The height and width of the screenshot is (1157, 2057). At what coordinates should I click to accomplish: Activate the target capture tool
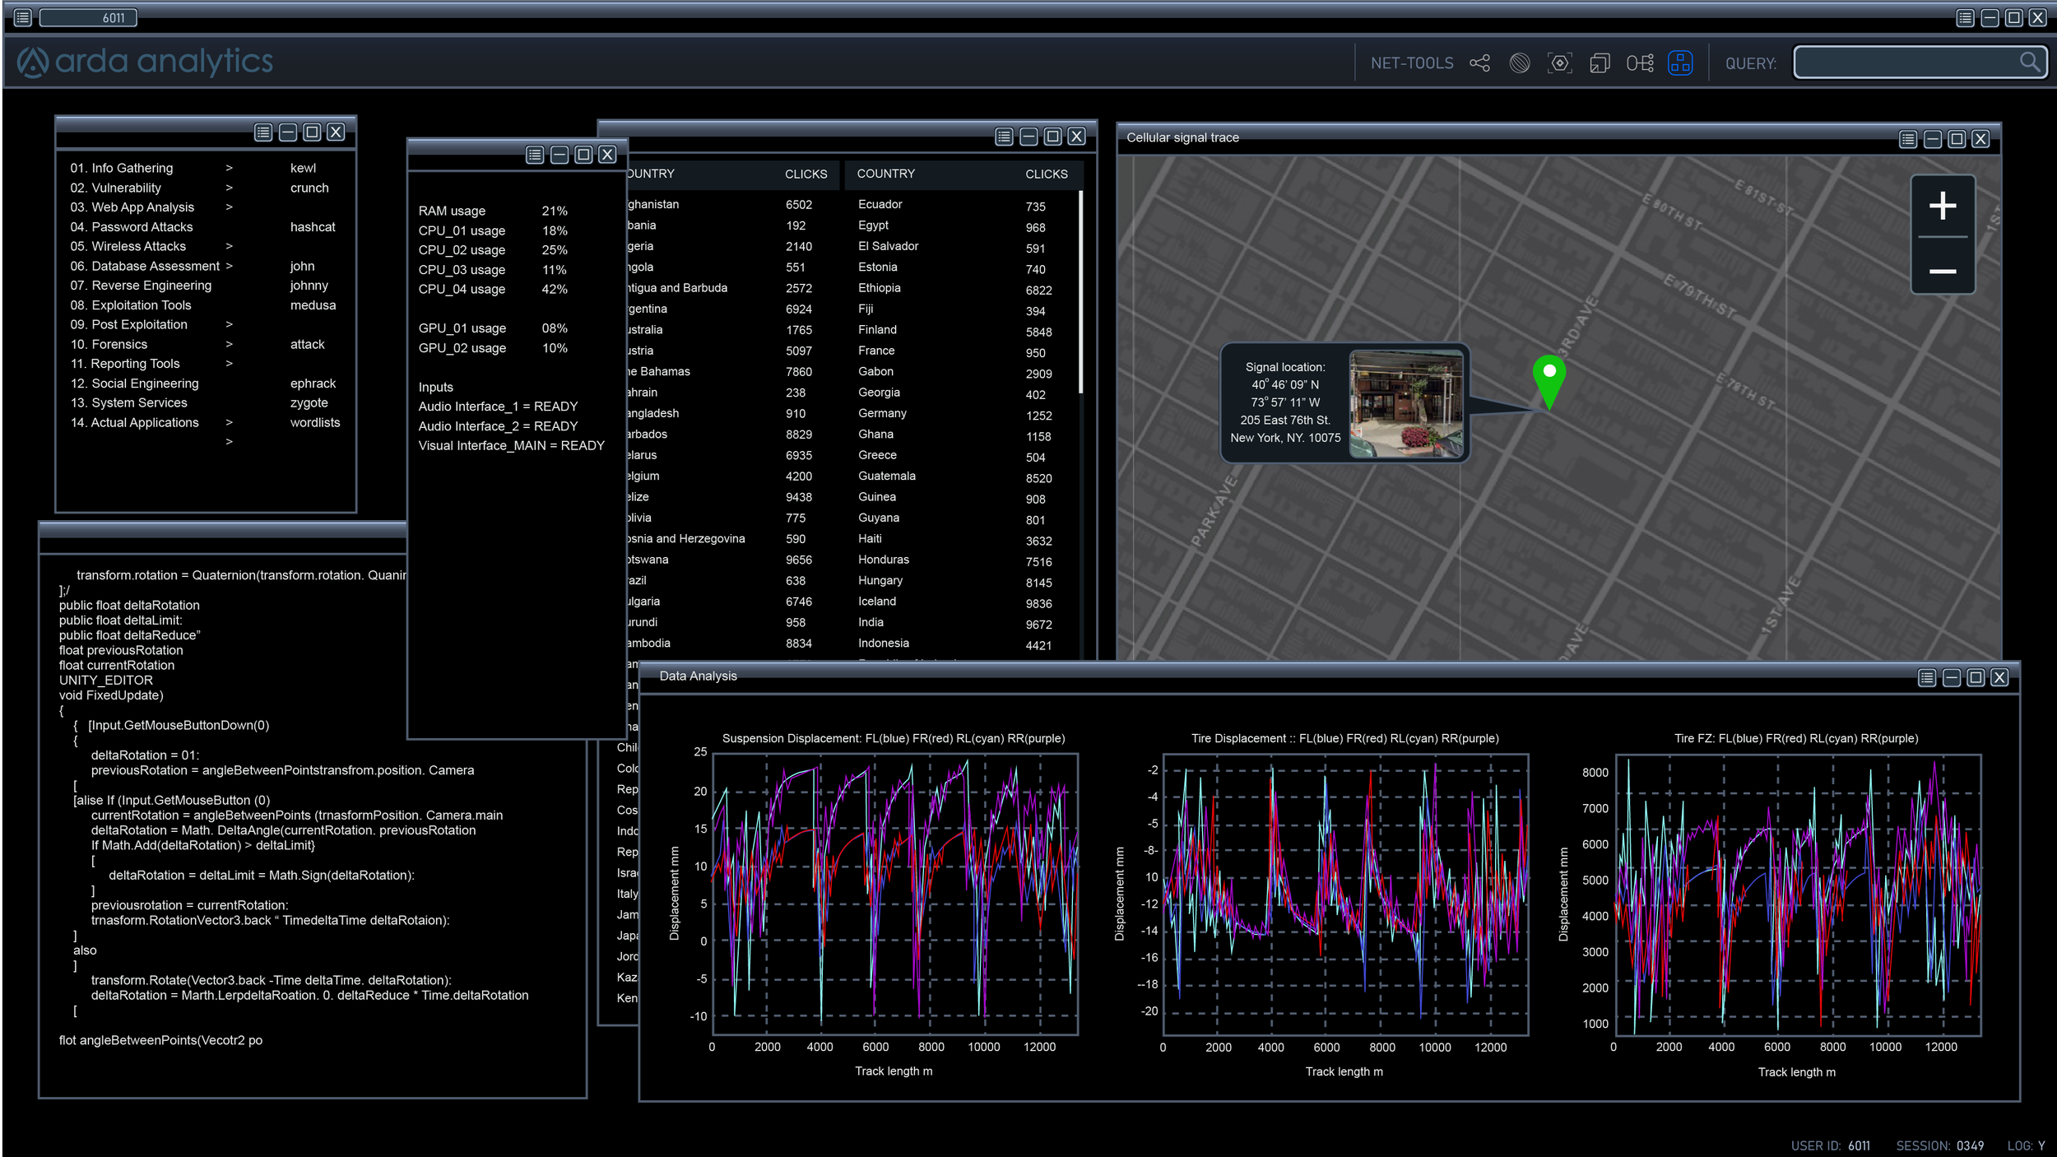(x=1559, y=63)
